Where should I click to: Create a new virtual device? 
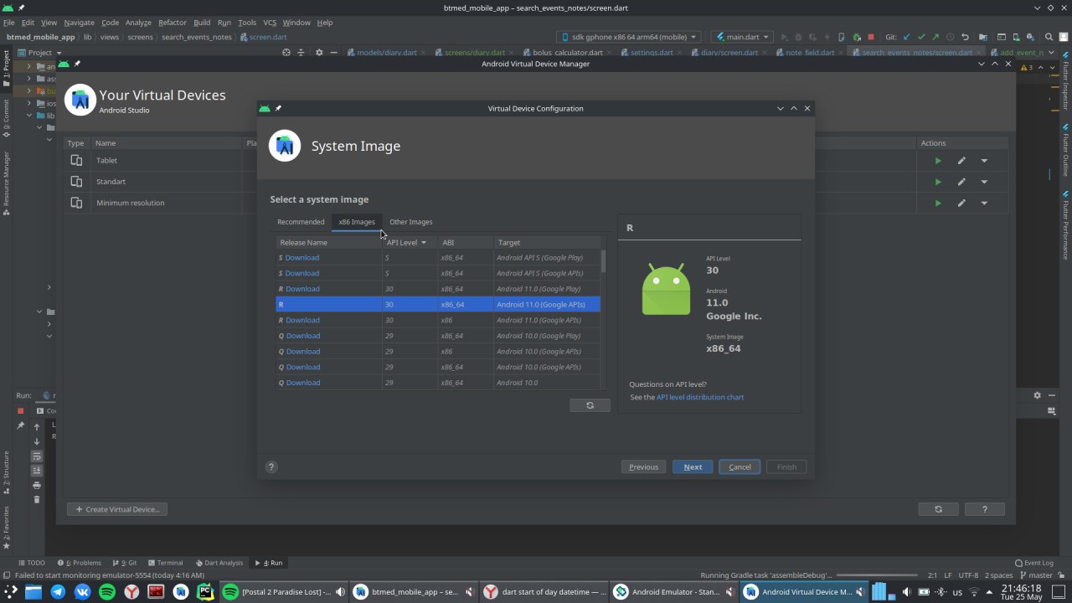click(117, 509)
